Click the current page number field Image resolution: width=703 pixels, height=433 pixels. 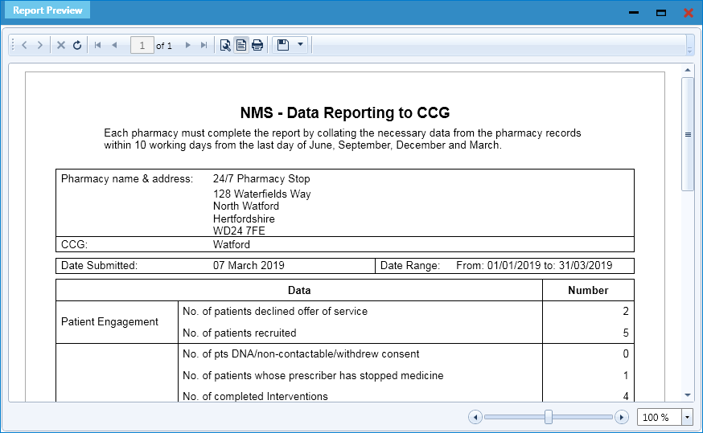(x=142, y=45)
